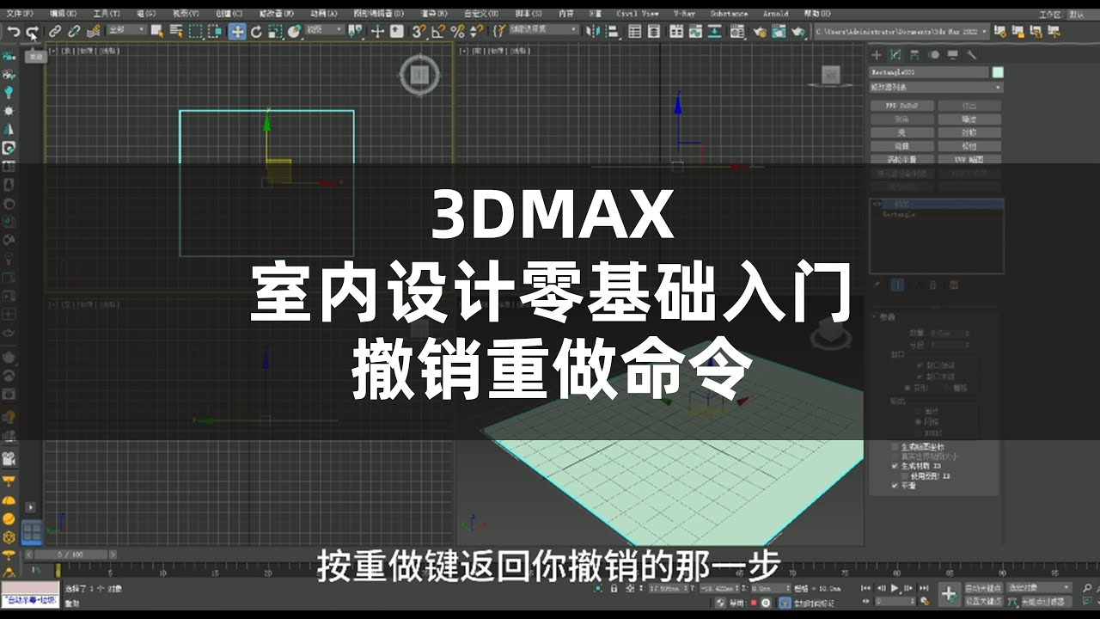Click the object color swatch beside Rectangle001
This screenshot has width=1100, height=619.
(x=997, y=73)
